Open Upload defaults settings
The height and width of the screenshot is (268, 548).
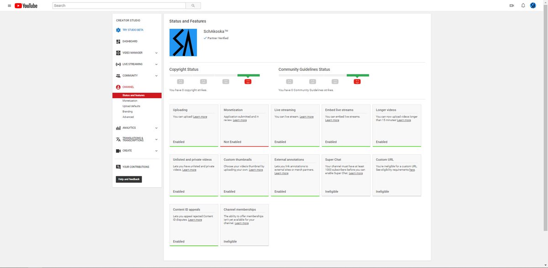(x=131, y=106)
